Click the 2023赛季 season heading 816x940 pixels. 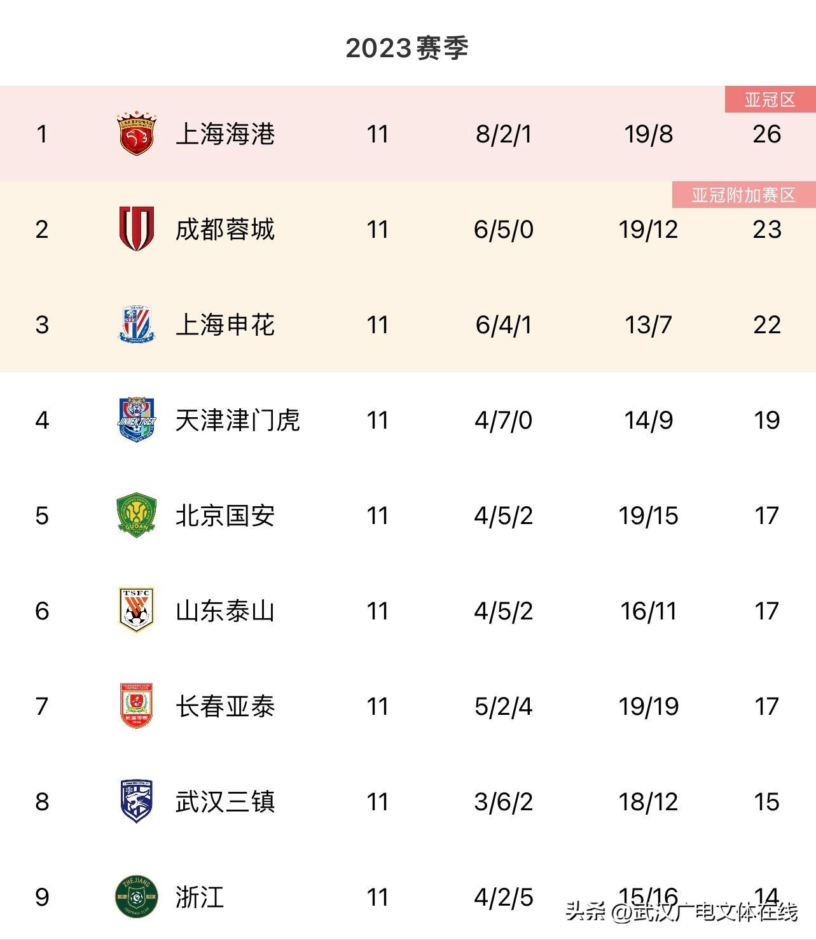pyautogui.click(x=407, y=48)
